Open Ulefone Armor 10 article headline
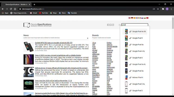The width and height of the screenshot is (174, 97). (62, 68)
